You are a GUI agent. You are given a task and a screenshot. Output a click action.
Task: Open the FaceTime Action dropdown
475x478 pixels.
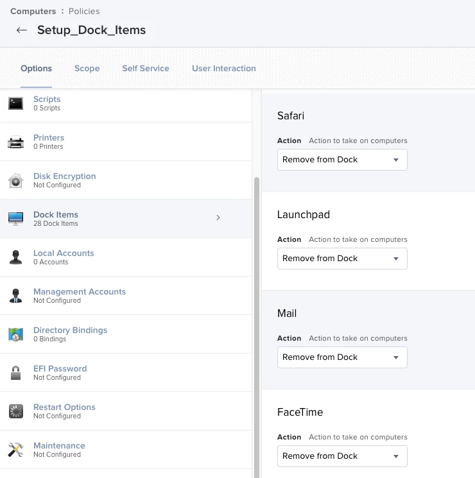click(342, 456)
